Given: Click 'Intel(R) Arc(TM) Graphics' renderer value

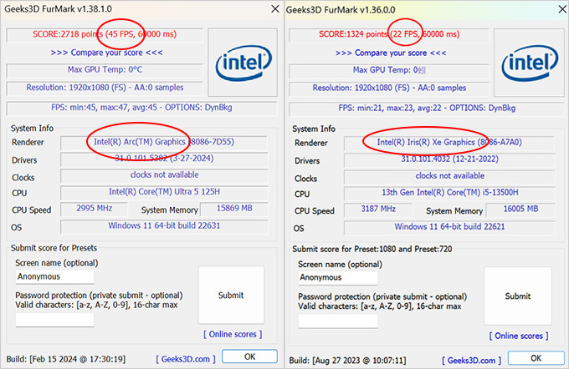Looking at the screenshot, I should [140, 142].
